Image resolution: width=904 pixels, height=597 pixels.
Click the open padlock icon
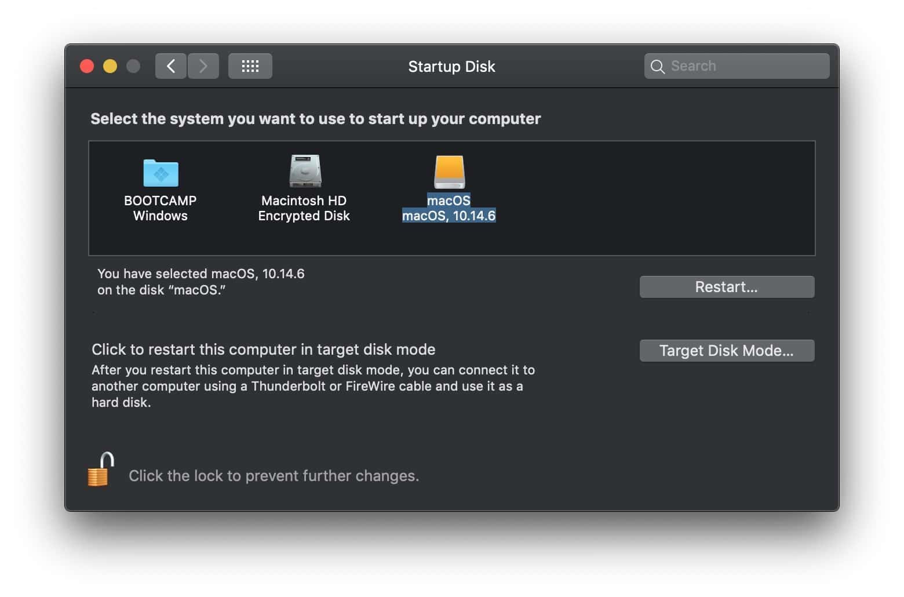(x=101, y=469)
